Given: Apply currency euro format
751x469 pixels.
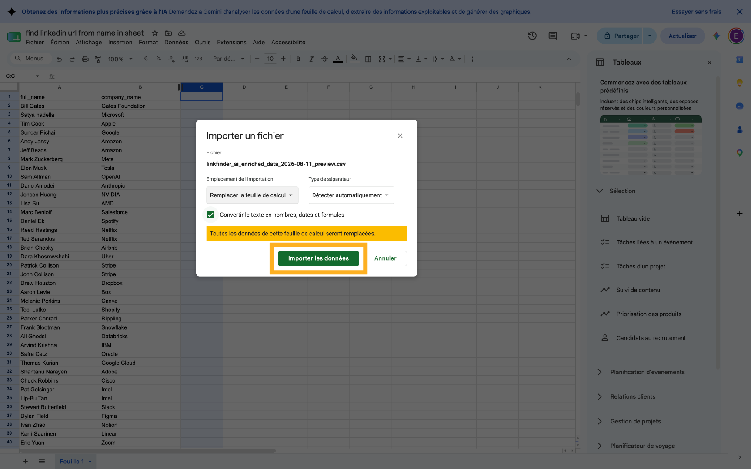Looking at the screenshot, I should 146,59.
